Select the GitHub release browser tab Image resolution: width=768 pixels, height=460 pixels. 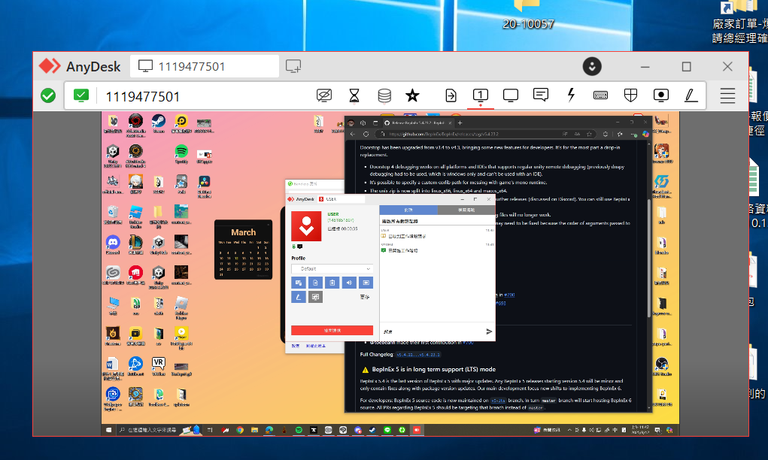(417, 123)
